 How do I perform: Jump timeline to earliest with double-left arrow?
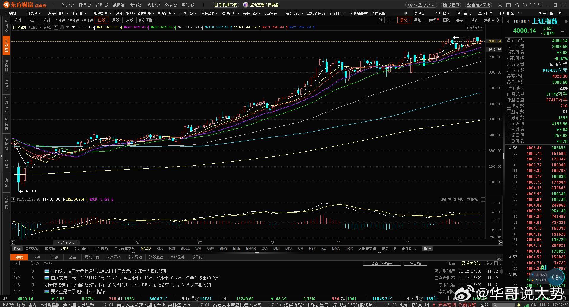pos(13,243)
